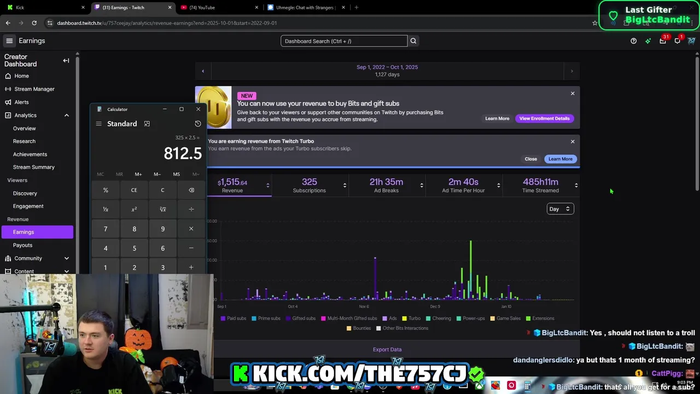This screenshot has height=394, width=700.
Task: Open the user avatar menu
Action: coord(692,41)
